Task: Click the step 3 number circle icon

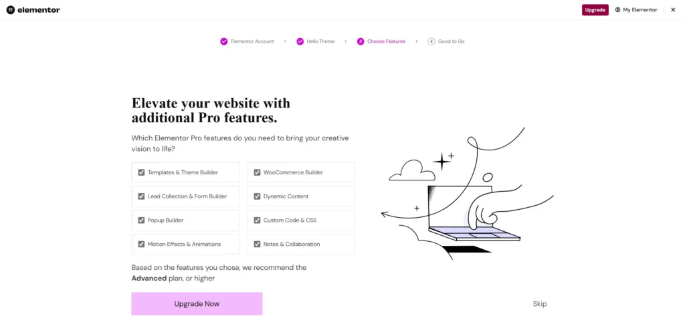Action: [x=361, y=41]
